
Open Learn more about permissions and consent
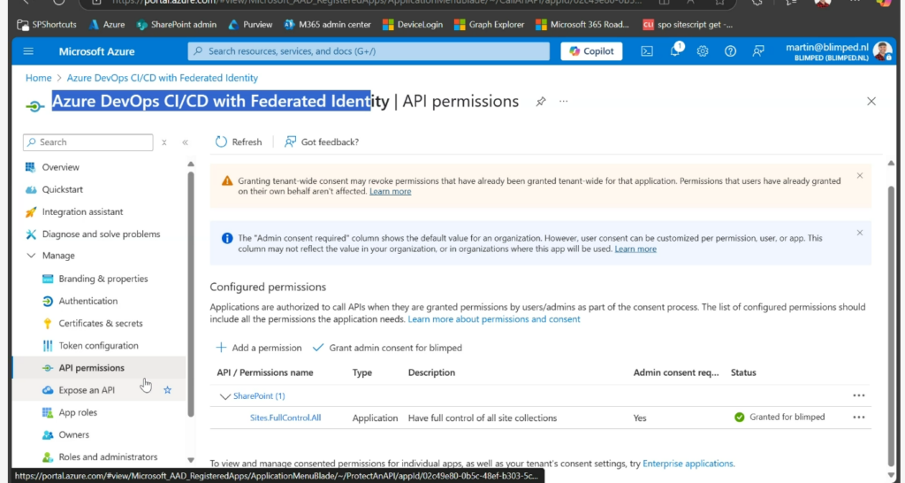point(494,319)
